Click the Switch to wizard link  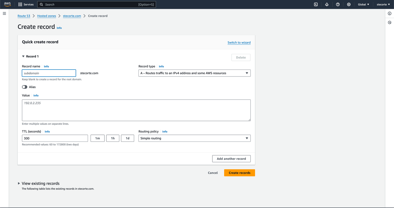(239, 43)
